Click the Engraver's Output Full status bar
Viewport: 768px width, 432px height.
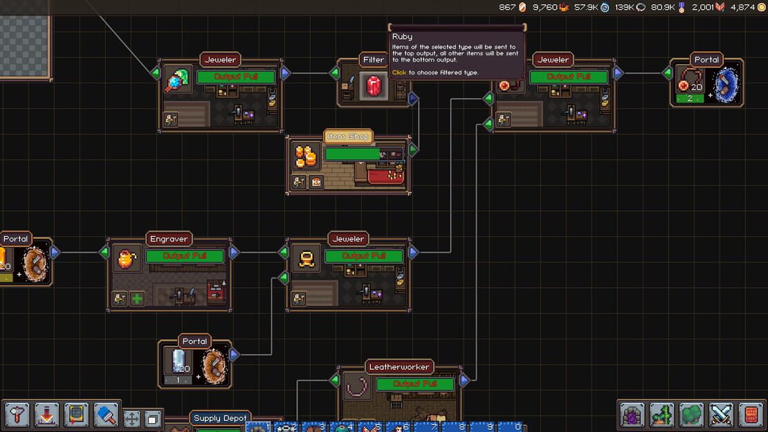pyautogui.click(x=185, y=256)
